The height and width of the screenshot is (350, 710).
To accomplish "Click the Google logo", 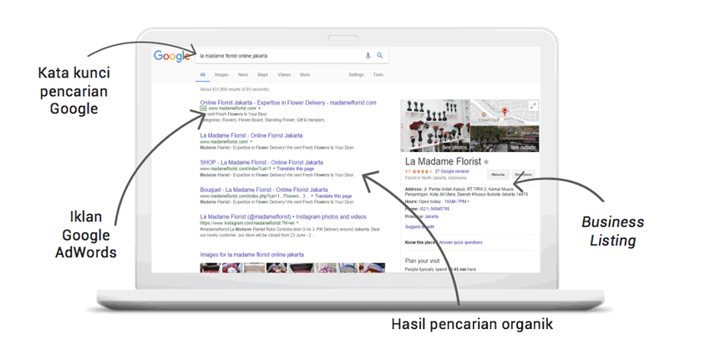I will coord(173,56).
